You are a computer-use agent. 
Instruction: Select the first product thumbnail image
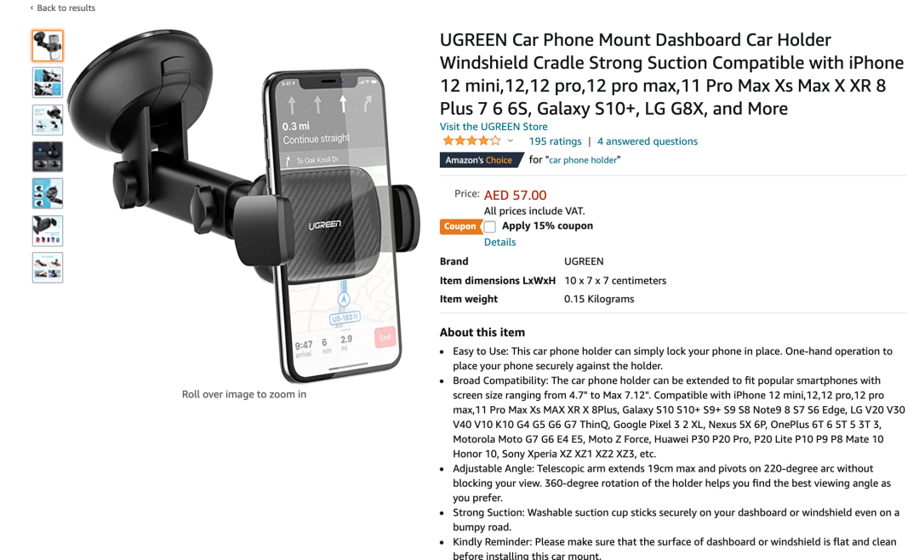(x=48, y=46)
